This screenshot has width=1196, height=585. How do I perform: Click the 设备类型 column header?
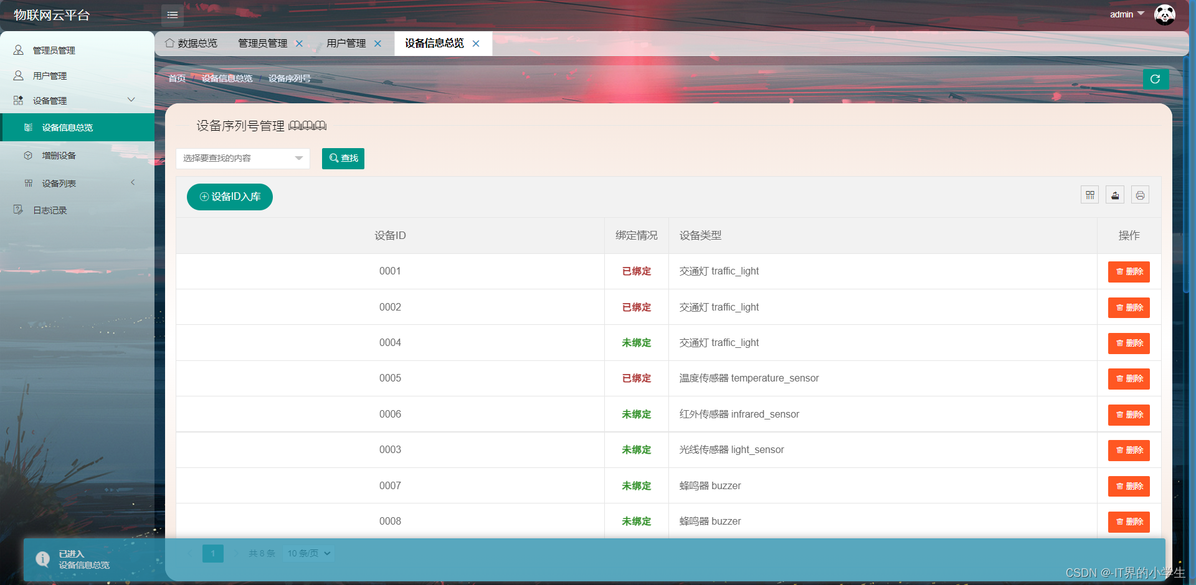(x=883, y=235)
